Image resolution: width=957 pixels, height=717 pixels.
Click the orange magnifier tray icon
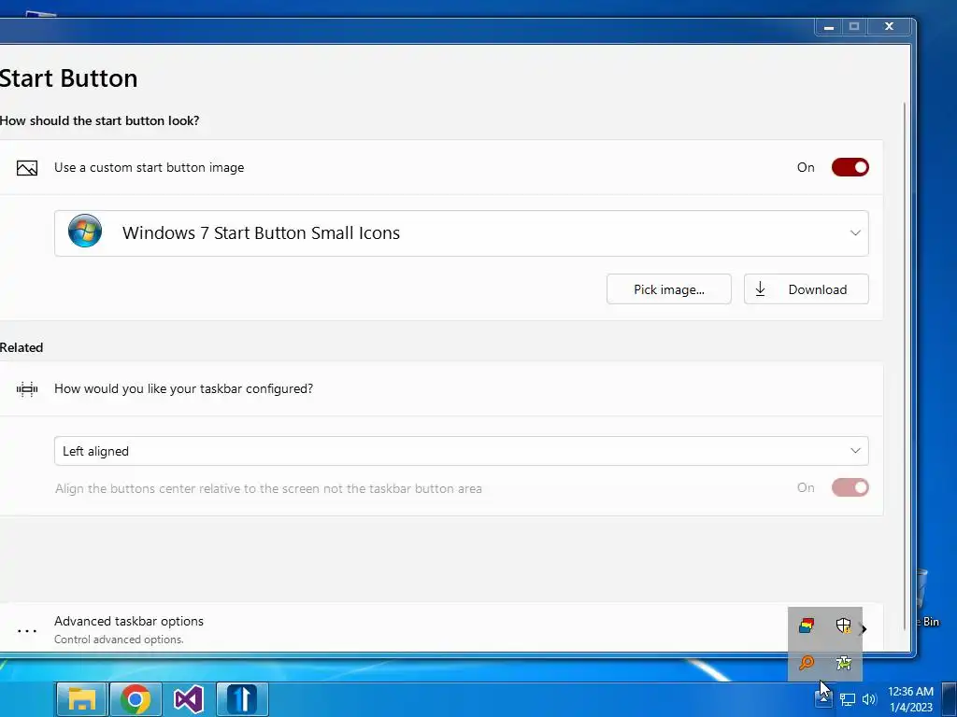pos(807,663)
